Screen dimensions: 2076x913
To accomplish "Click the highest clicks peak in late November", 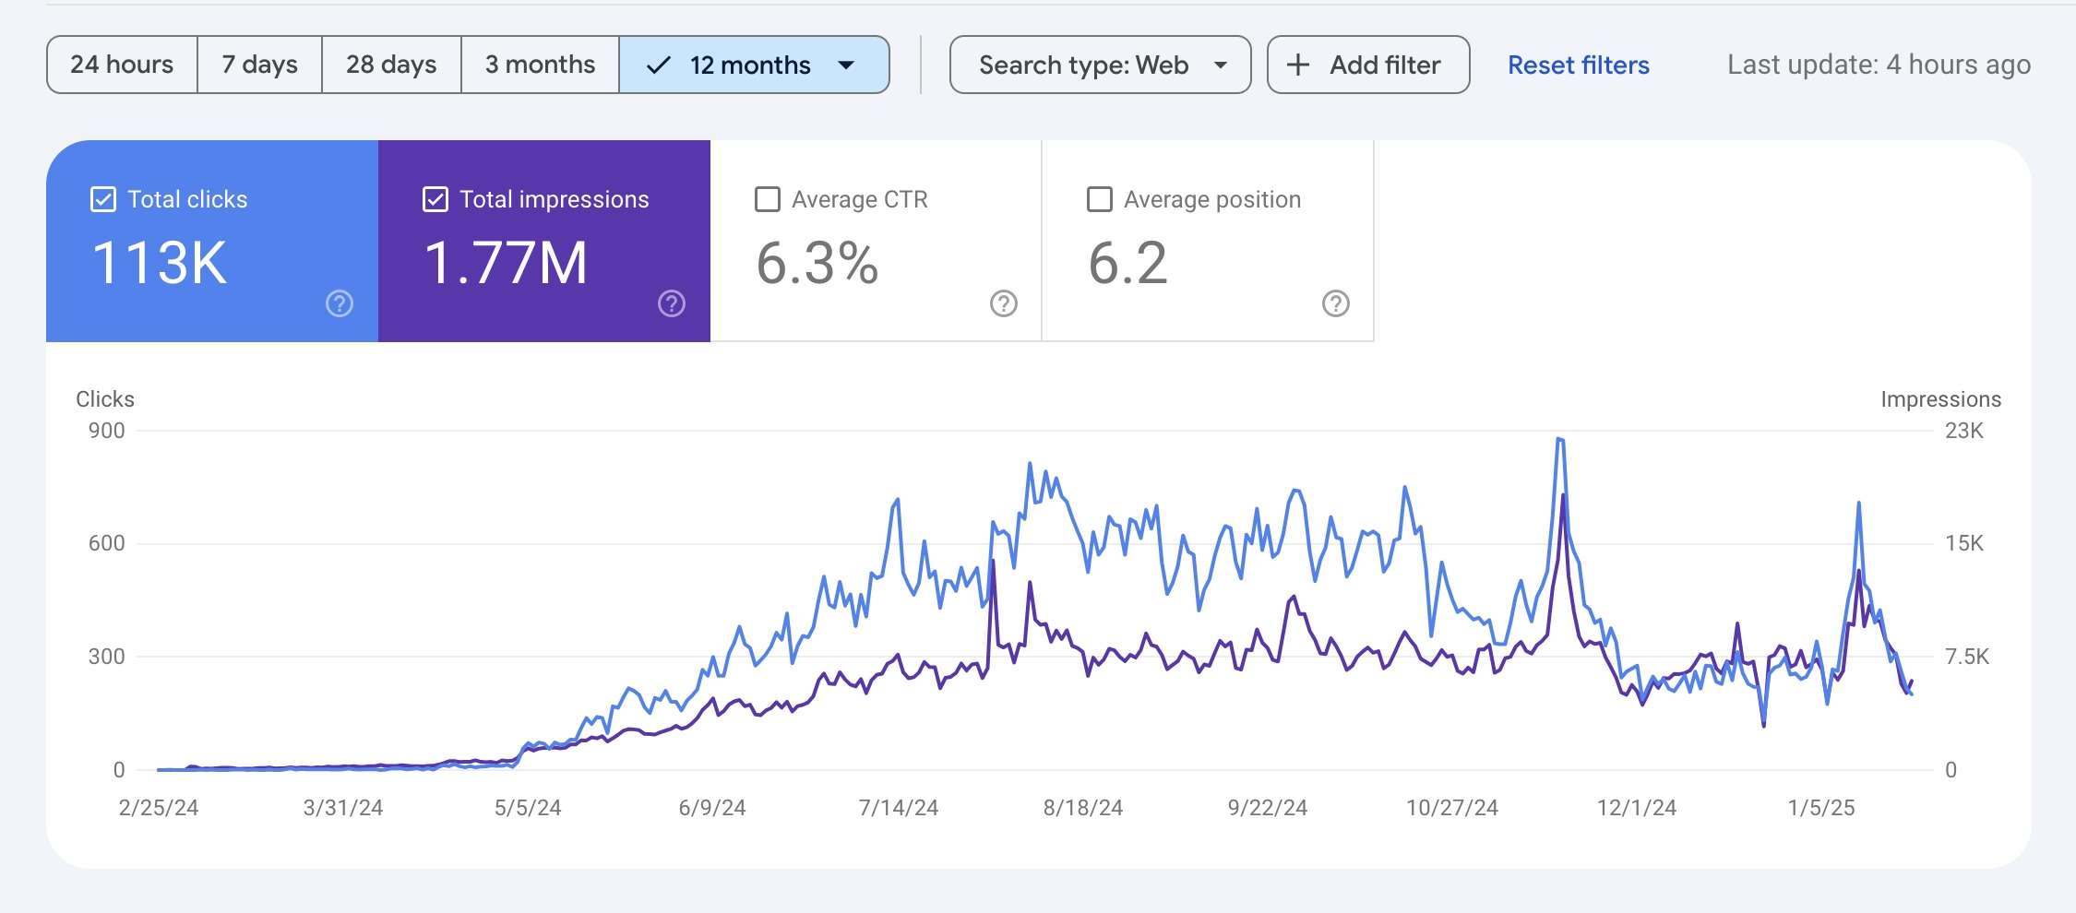I will click(x=1559, y=440).
